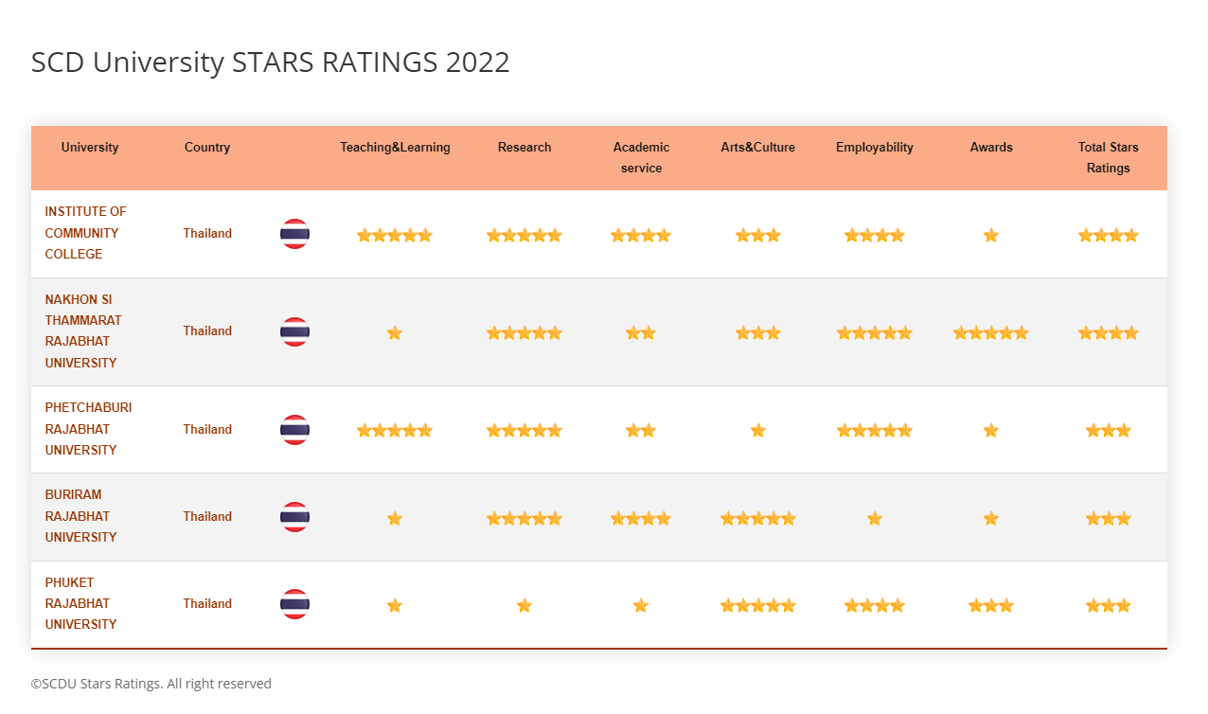
Task: Click Research single star for Phuket Rajabhat University
Action: [x=524, y=605]
